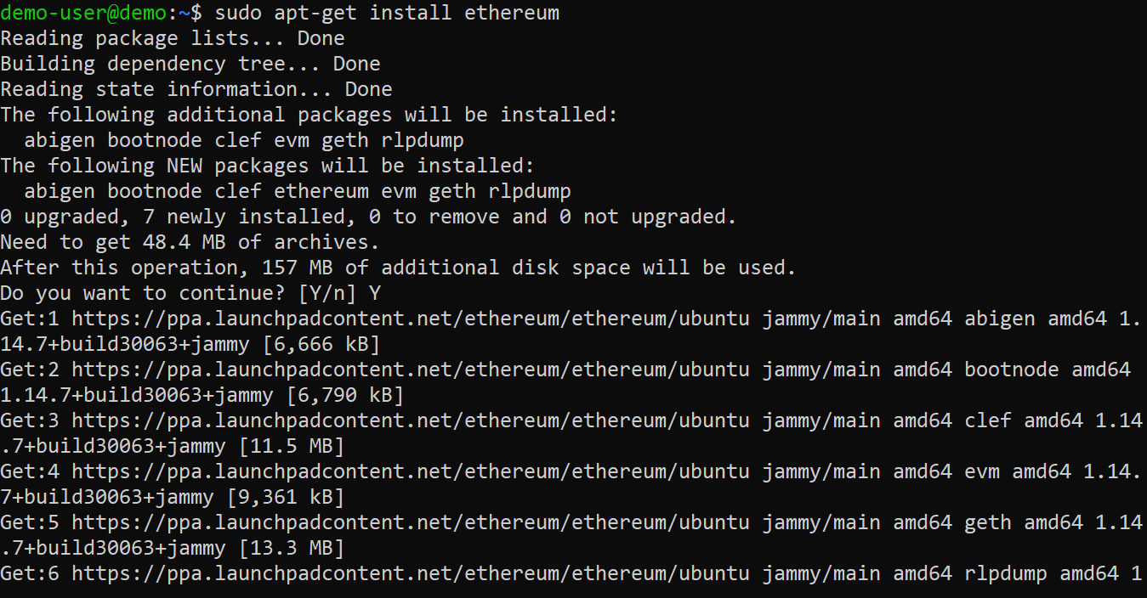Click the Reading package lists line
Screen dimensions: 1147x598
pos(173,38)
